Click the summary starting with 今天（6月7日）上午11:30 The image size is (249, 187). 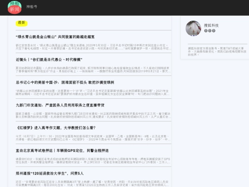pyautogui.click(x=93, y=138)
